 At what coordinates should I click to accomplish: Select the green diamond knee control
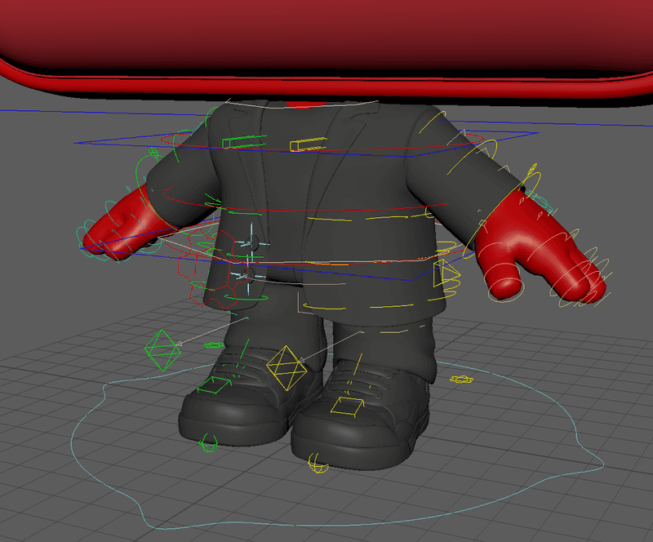pyautogui.click(x=162, y=349)
